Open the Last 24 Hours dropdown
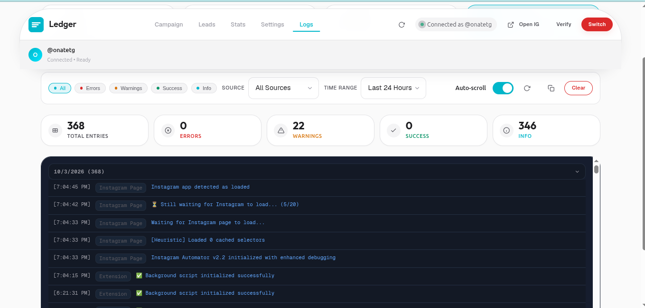The width and height of the screenshot is (645, 308). tap(393, 88)
